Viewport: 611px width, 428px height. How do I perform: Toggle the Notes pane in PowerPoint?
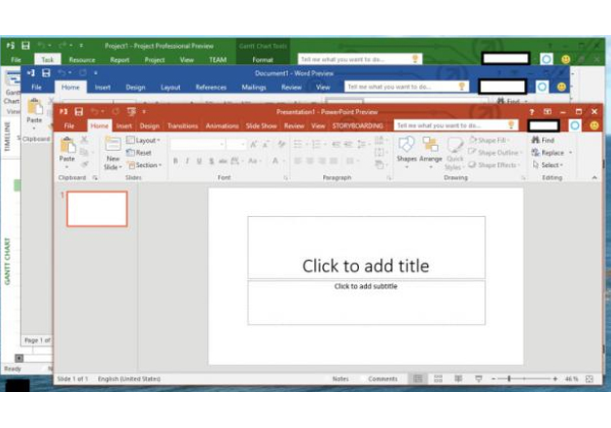(341, 379)
